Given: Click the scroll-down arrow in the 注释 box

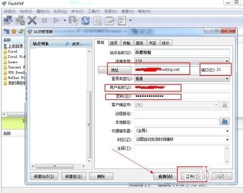Looking at the screenshot, I should pyautogui.click(x=227, y=162).
